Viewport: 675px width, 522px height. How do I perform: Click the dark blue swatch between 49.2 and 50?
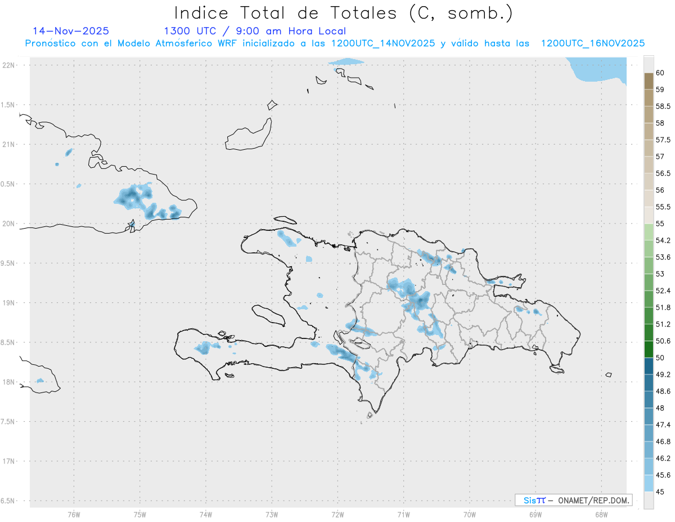tap(649, 366)
